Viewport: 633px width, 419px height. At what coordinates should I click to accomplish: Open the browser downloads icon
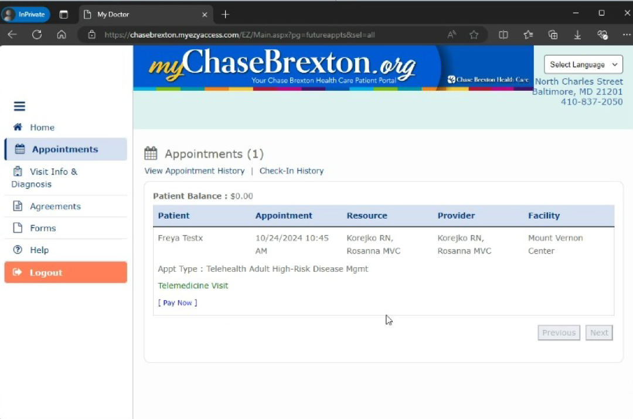point(577,35)
